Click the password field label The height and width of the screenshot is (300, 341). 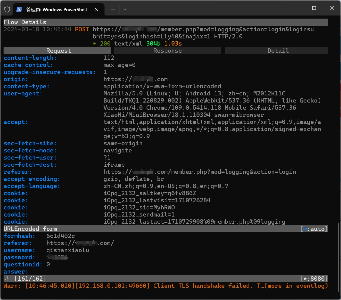19,257
